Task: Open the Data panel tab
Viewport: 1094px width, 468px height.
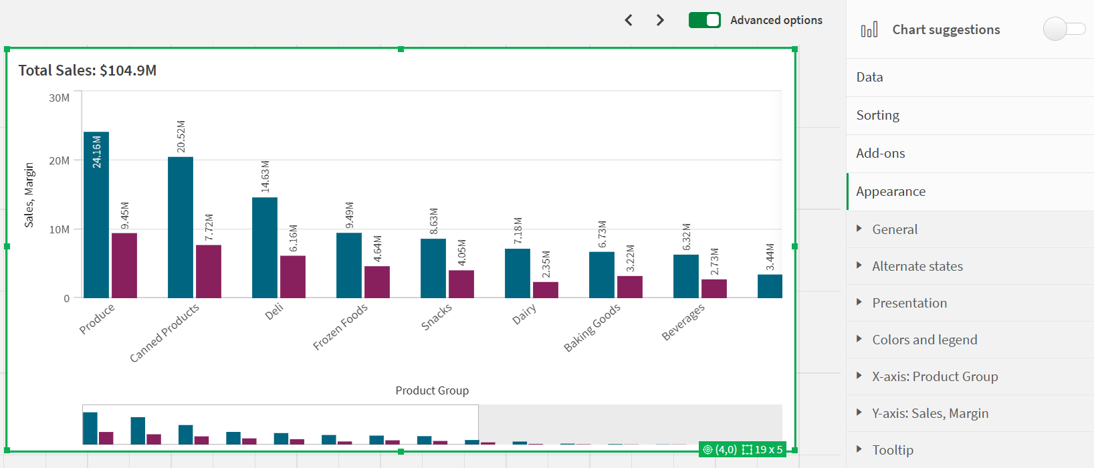Action: click(x=869, y=77)
